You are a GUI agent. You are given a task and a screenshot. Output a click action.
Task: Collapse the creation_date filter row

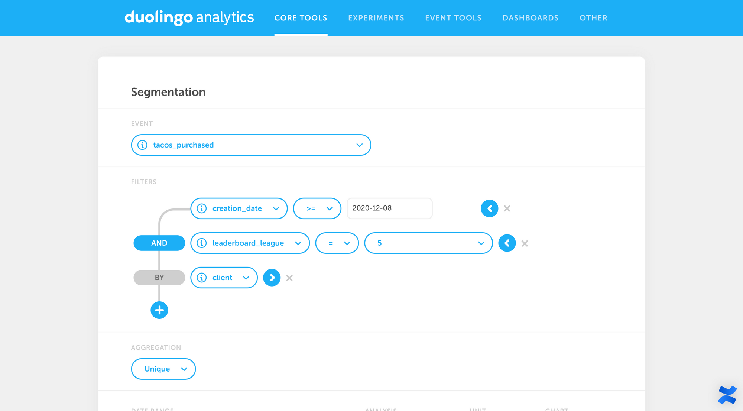pyautogui.click(x=490, y=208)
